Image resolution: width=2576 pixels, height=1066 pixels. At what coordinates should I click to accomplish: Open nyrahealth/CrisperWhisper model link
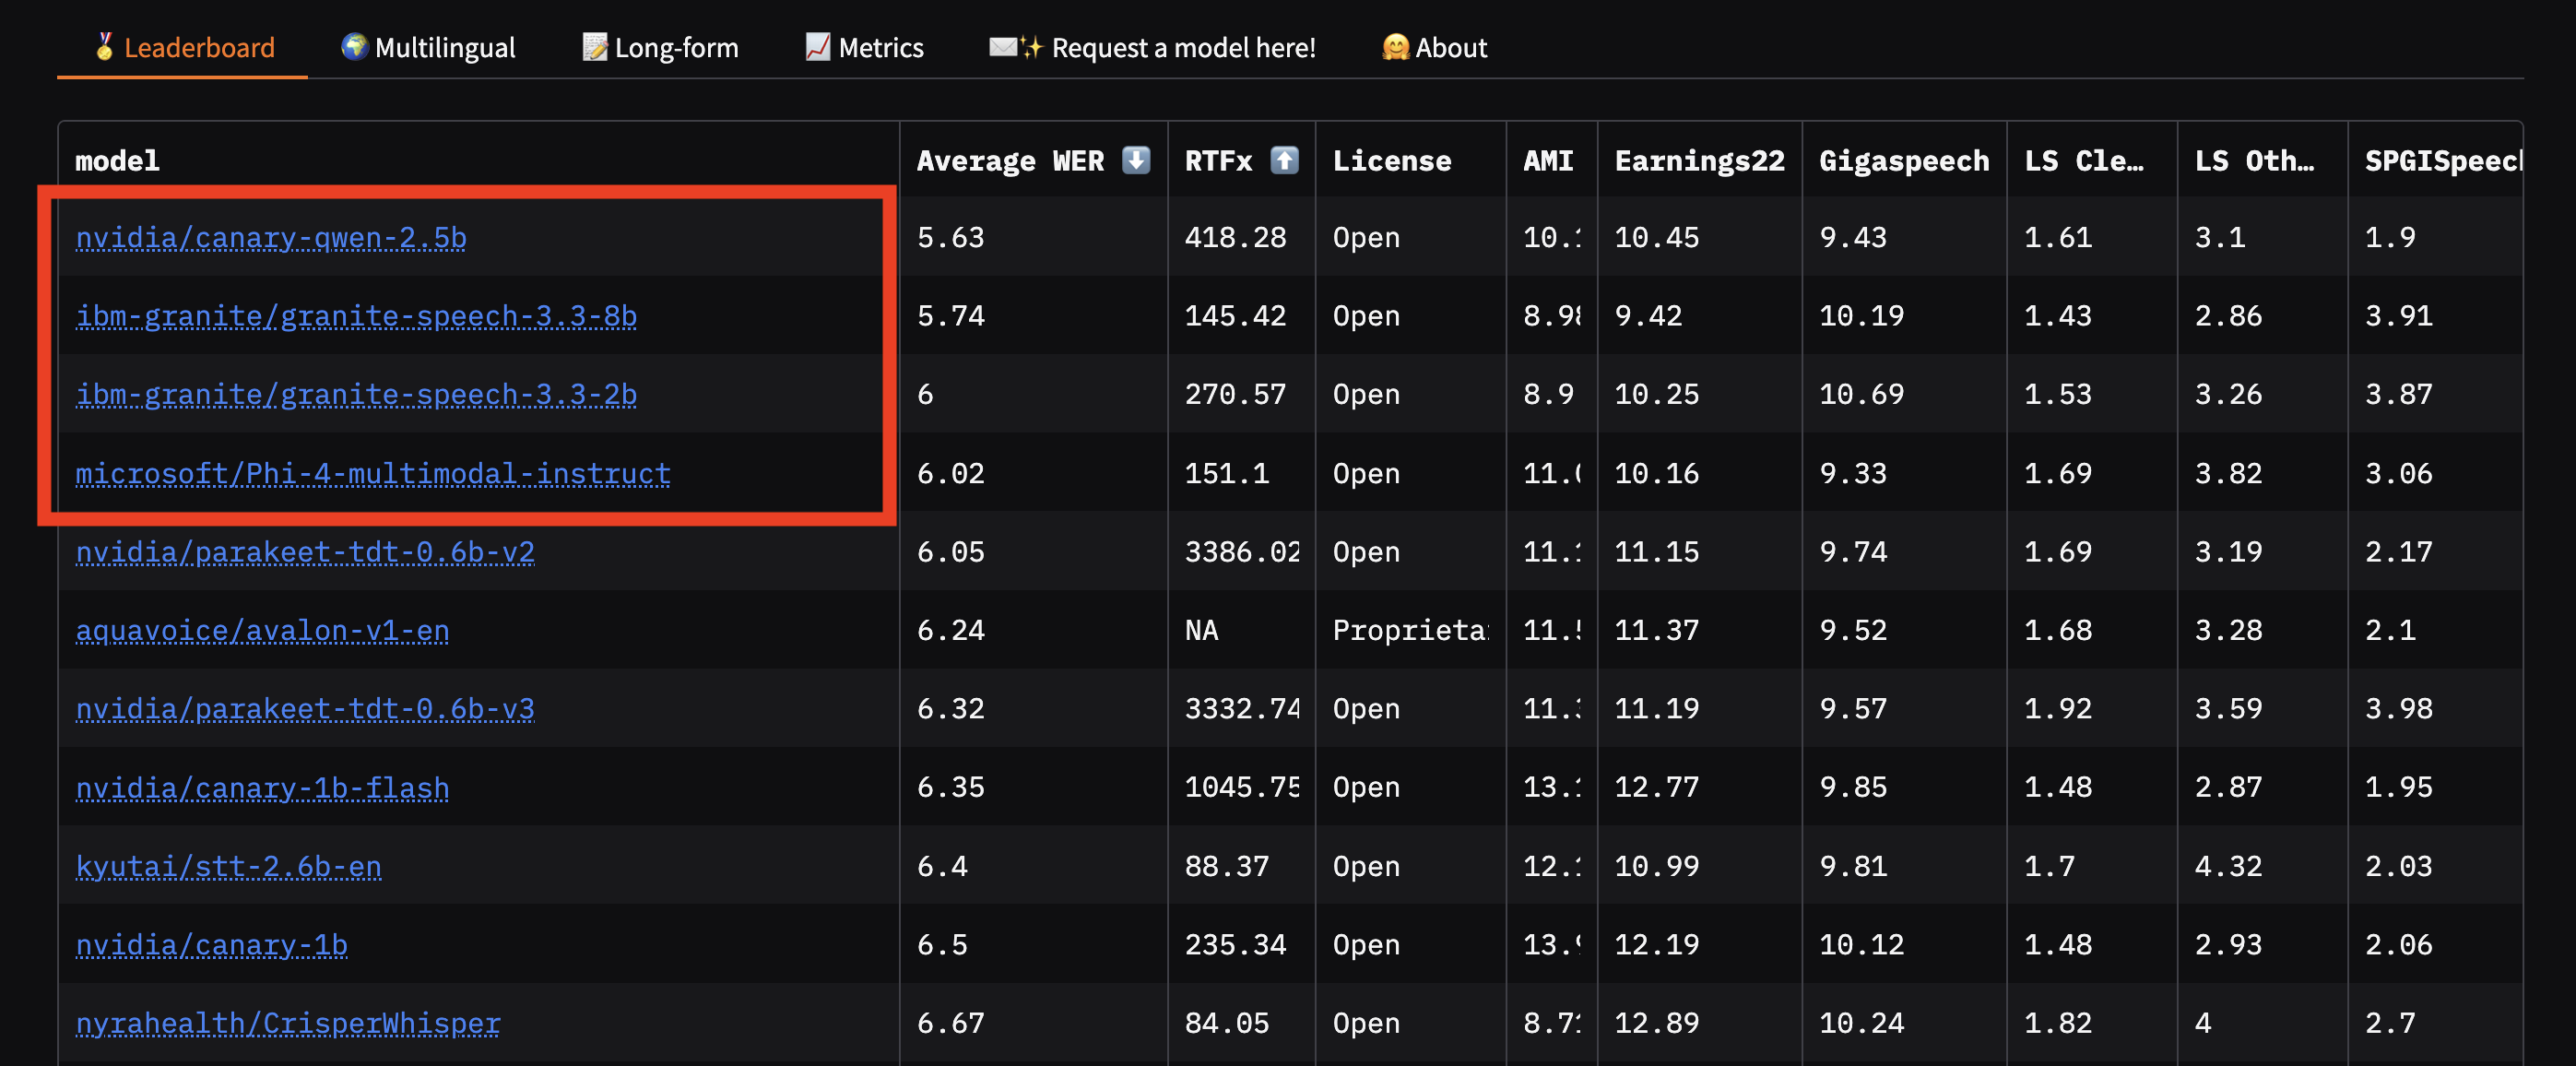point(288,1023)
